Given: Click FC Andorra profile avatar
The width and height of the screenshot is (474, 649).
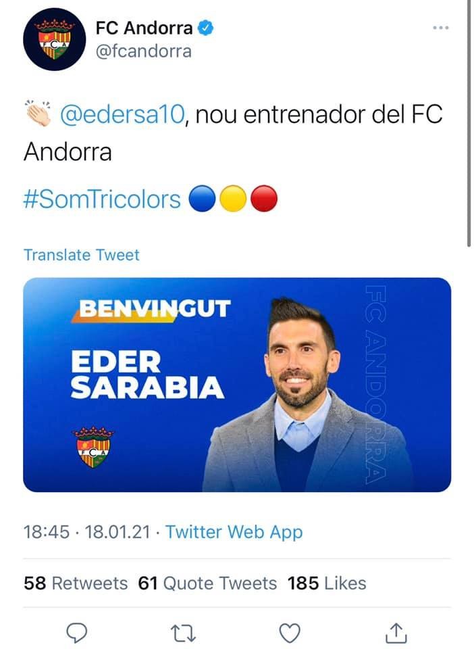Looking at the screenshot, I should (x=55, y=39).
